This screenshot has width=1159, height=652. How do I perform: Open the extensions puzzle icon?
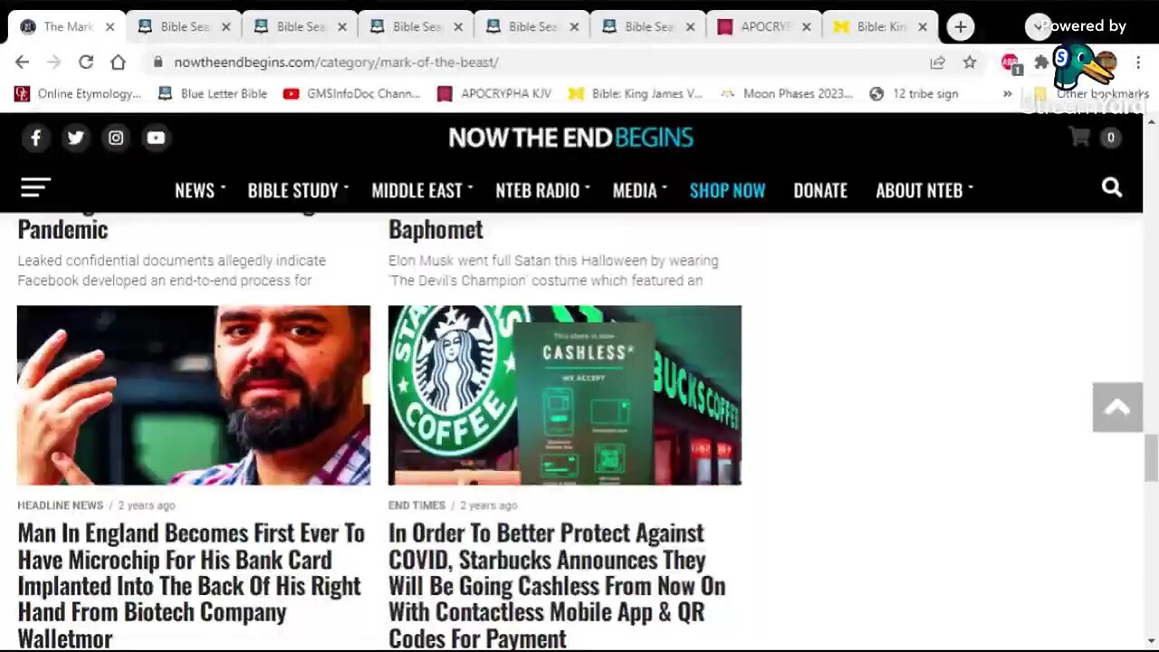(1041, 62)
